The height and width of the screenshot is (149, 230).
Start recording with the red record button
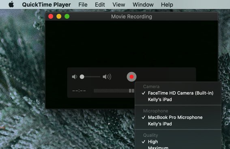click(x=131, y=77)
